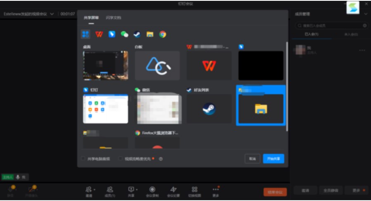Expand the meeting title dropdown arrow

pyautogui.click(x=52, y=14)
